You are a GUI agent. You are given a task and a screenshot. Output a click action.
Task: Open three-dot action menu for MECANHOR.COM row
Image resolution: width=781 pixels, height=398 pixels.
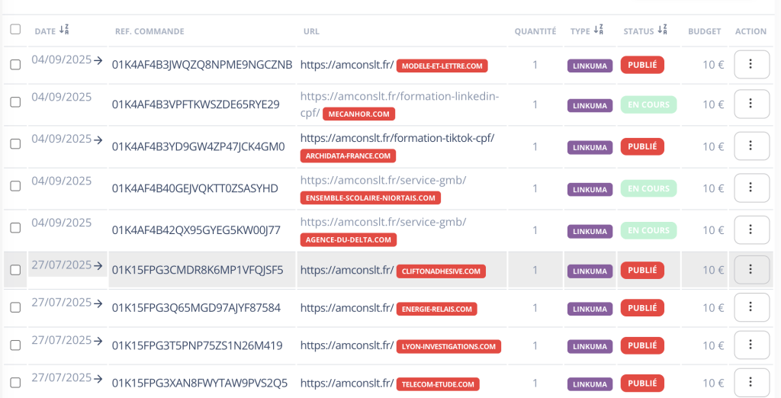click(x=750, y=104)
